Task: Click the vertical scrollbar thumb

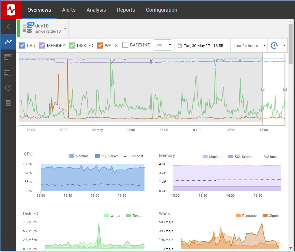Action: [290, 44]
